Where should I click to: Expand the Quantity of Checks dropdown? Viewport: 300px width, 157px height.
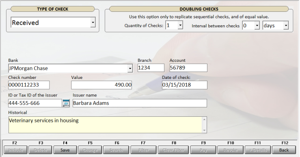[180, 25]
